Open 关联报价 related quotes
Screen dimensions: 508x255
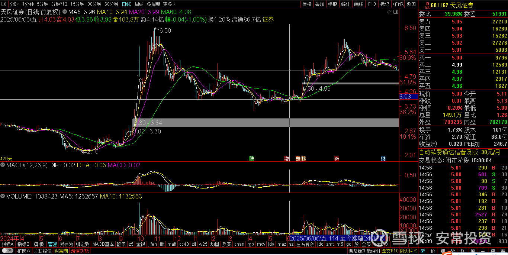(x=43, y=251)
